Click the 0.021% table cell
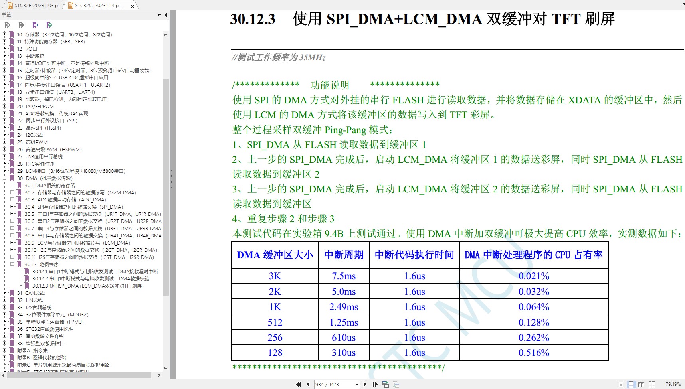685x389 pixels. click(534, 276)
